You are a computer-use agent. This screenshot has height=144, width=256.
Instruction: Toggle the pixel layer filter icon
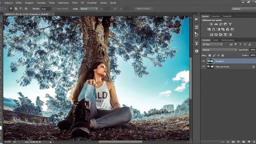tap(231, 44)
